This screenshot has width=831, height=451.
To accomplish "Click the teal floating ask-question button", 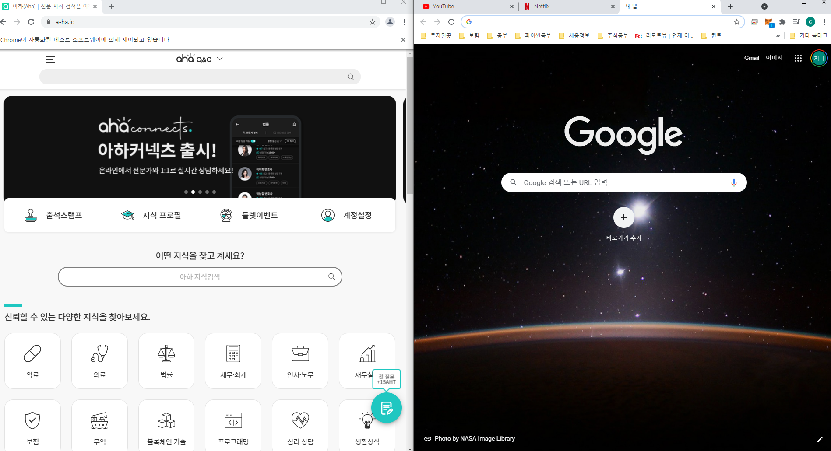I will click(386, 408).
